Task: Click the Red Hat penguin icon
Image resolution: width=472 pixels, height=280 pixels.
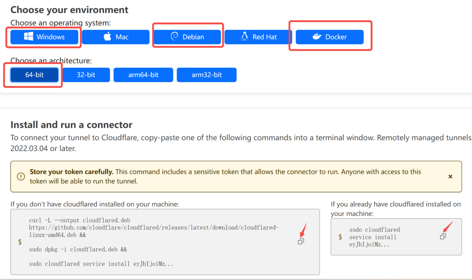Action: click(x=245, y=37)
